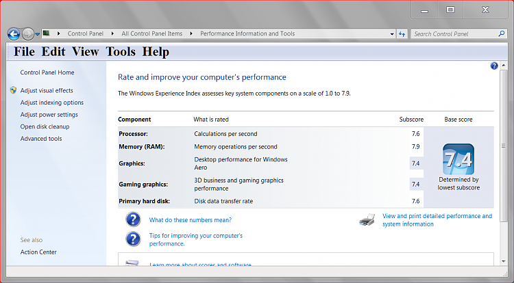This screenshot has width=514, height=283.
Task: Expand the chevron after Control Panel breadcrumb
Action: coord(112,33)
